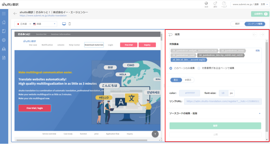Click the undo left arrow in edit panel
270x148 pixels.
(x=255, y=34)
